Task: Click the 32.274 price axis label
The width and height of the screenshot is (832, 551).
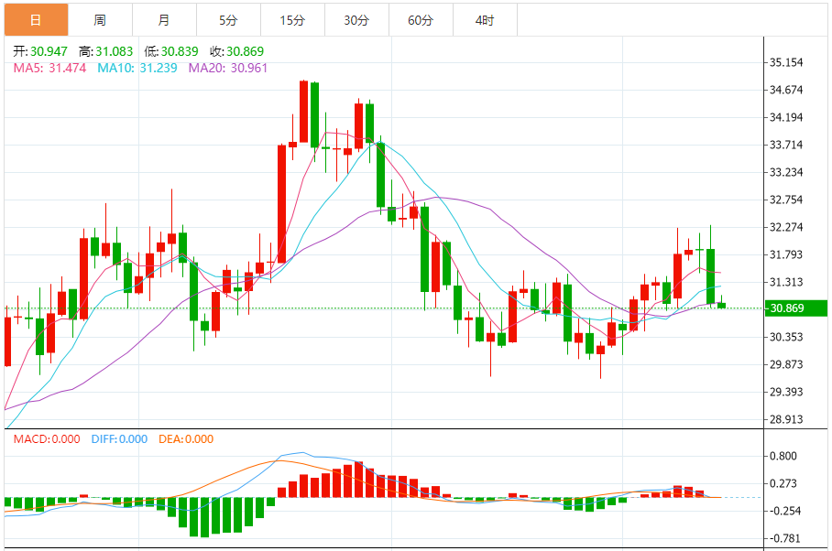Action: click(786, 227)
